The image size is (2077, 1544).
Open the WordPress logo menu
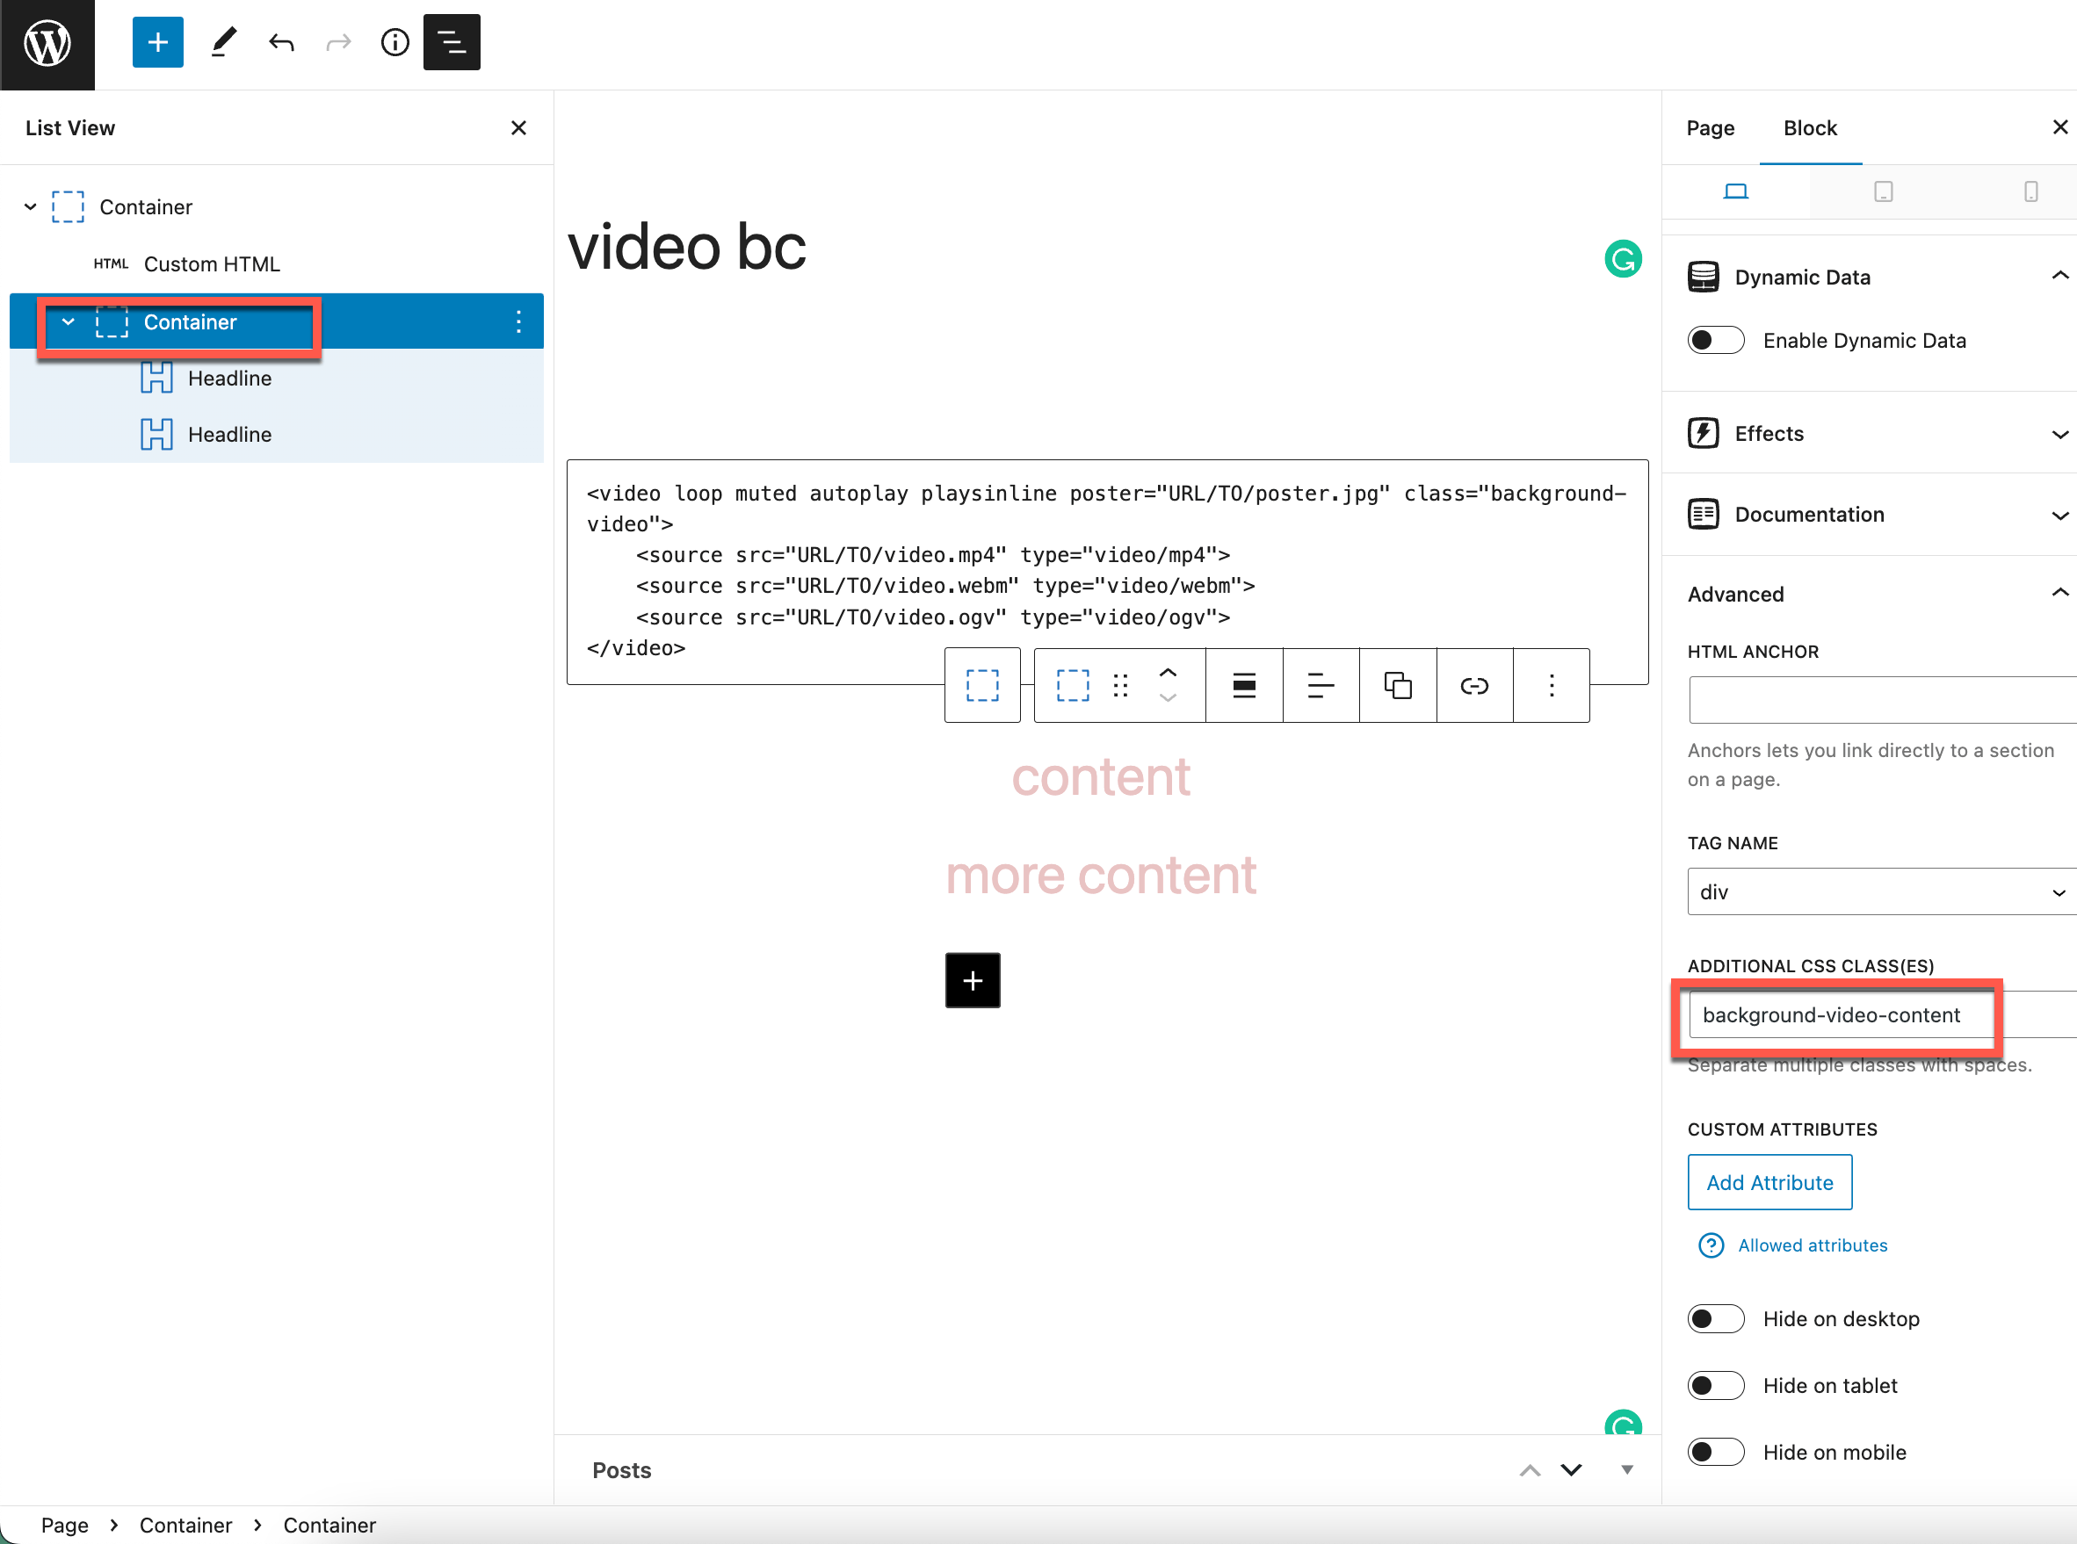click(47, 44)
